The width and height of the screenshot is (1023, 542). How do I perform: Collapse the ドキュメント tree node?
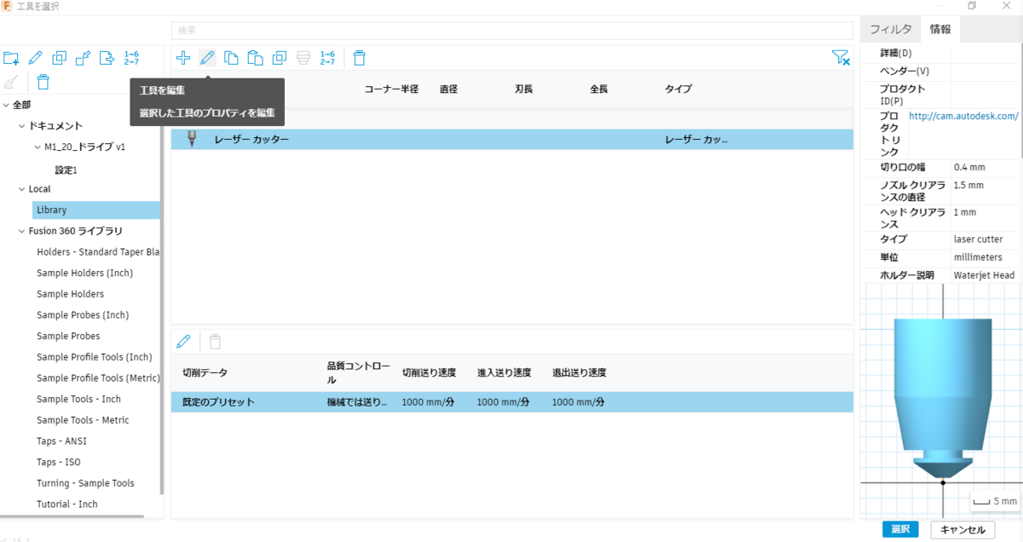(x=22, y=126)
